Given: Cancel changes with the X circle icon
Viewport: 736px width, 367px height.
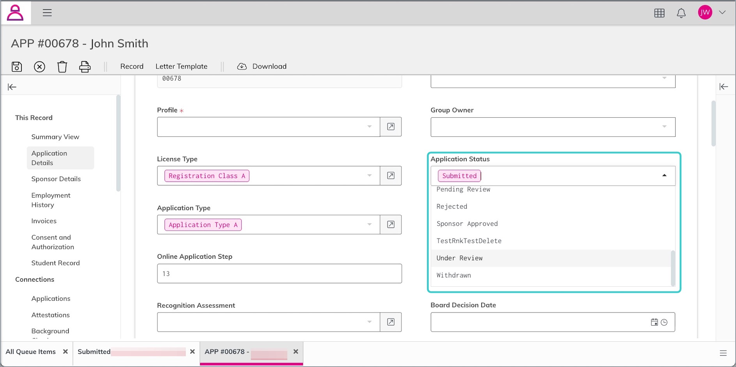Looking at the screenshot, I should click(x=39, y=67).
